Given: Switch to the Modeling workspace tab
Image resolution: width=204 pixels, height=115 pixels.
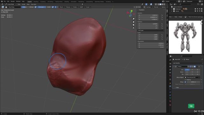Looking at the screenshot, I should (36, 2).
